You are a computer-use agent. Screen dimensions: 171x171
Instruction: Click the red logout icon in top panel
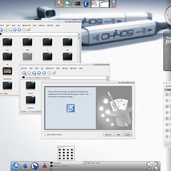pyautogui.click(x=114, y=6)
